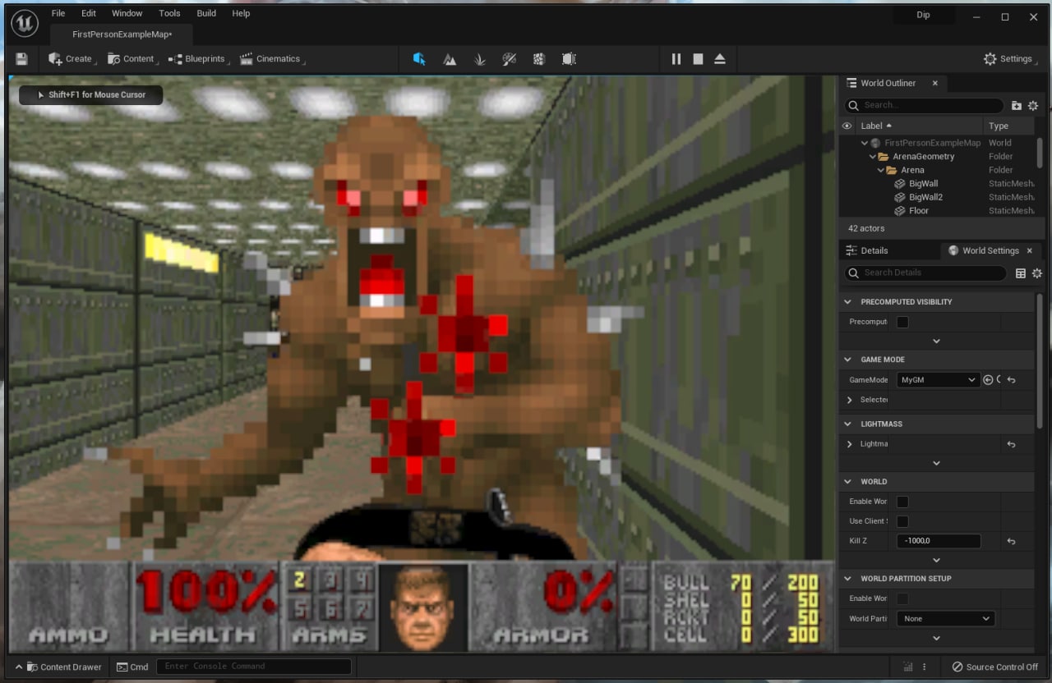This screenshot has width=1052, height=683.
Task: Reset Lightmass settings to default
Action: pos(1011,444)
